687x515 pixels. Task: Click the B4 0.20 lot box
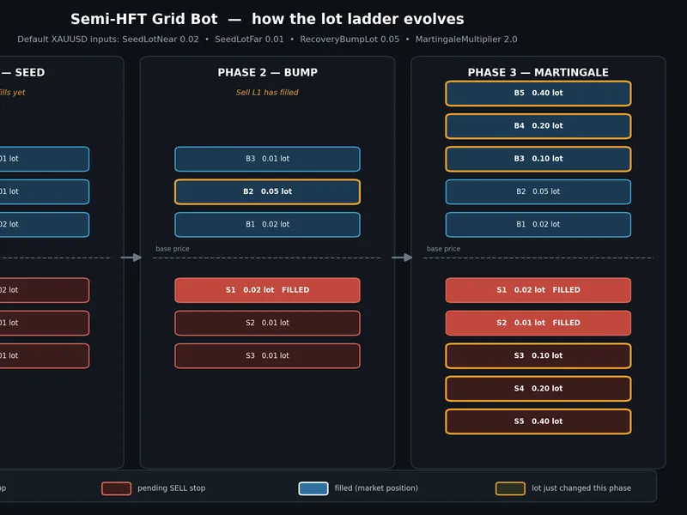pyautogui.click(x=538, y=125)
